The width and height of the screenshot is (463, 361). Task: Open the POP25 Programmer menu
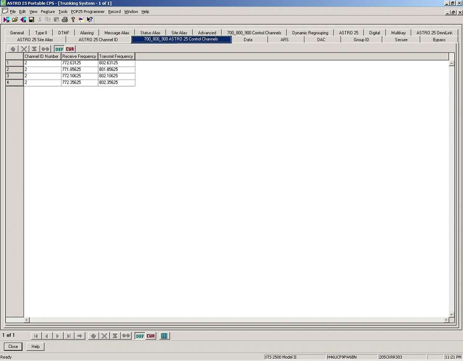(88, 12)
